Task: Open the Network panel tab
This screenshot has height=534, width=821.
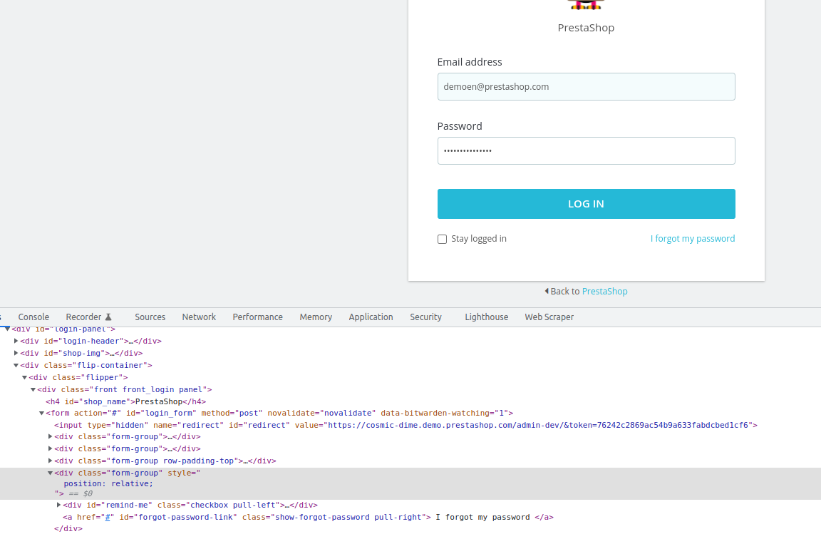Action: 199,317
